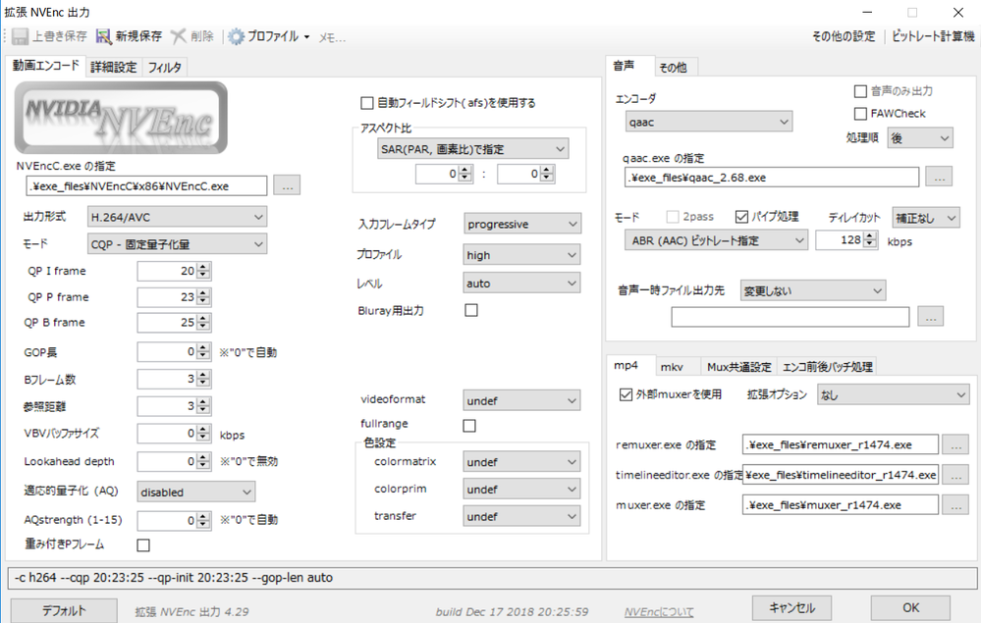
Task: Toggle Bluray用出力 checkbox
Action: pyautogui.click(x=471, y=311)
